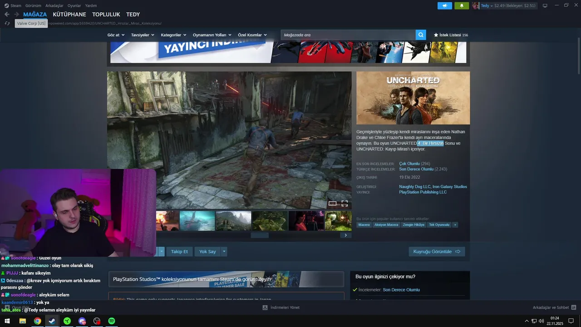
Task: Click the screenshot strip scroll handle
Action: pyautogui.click(x=260, y=235)
